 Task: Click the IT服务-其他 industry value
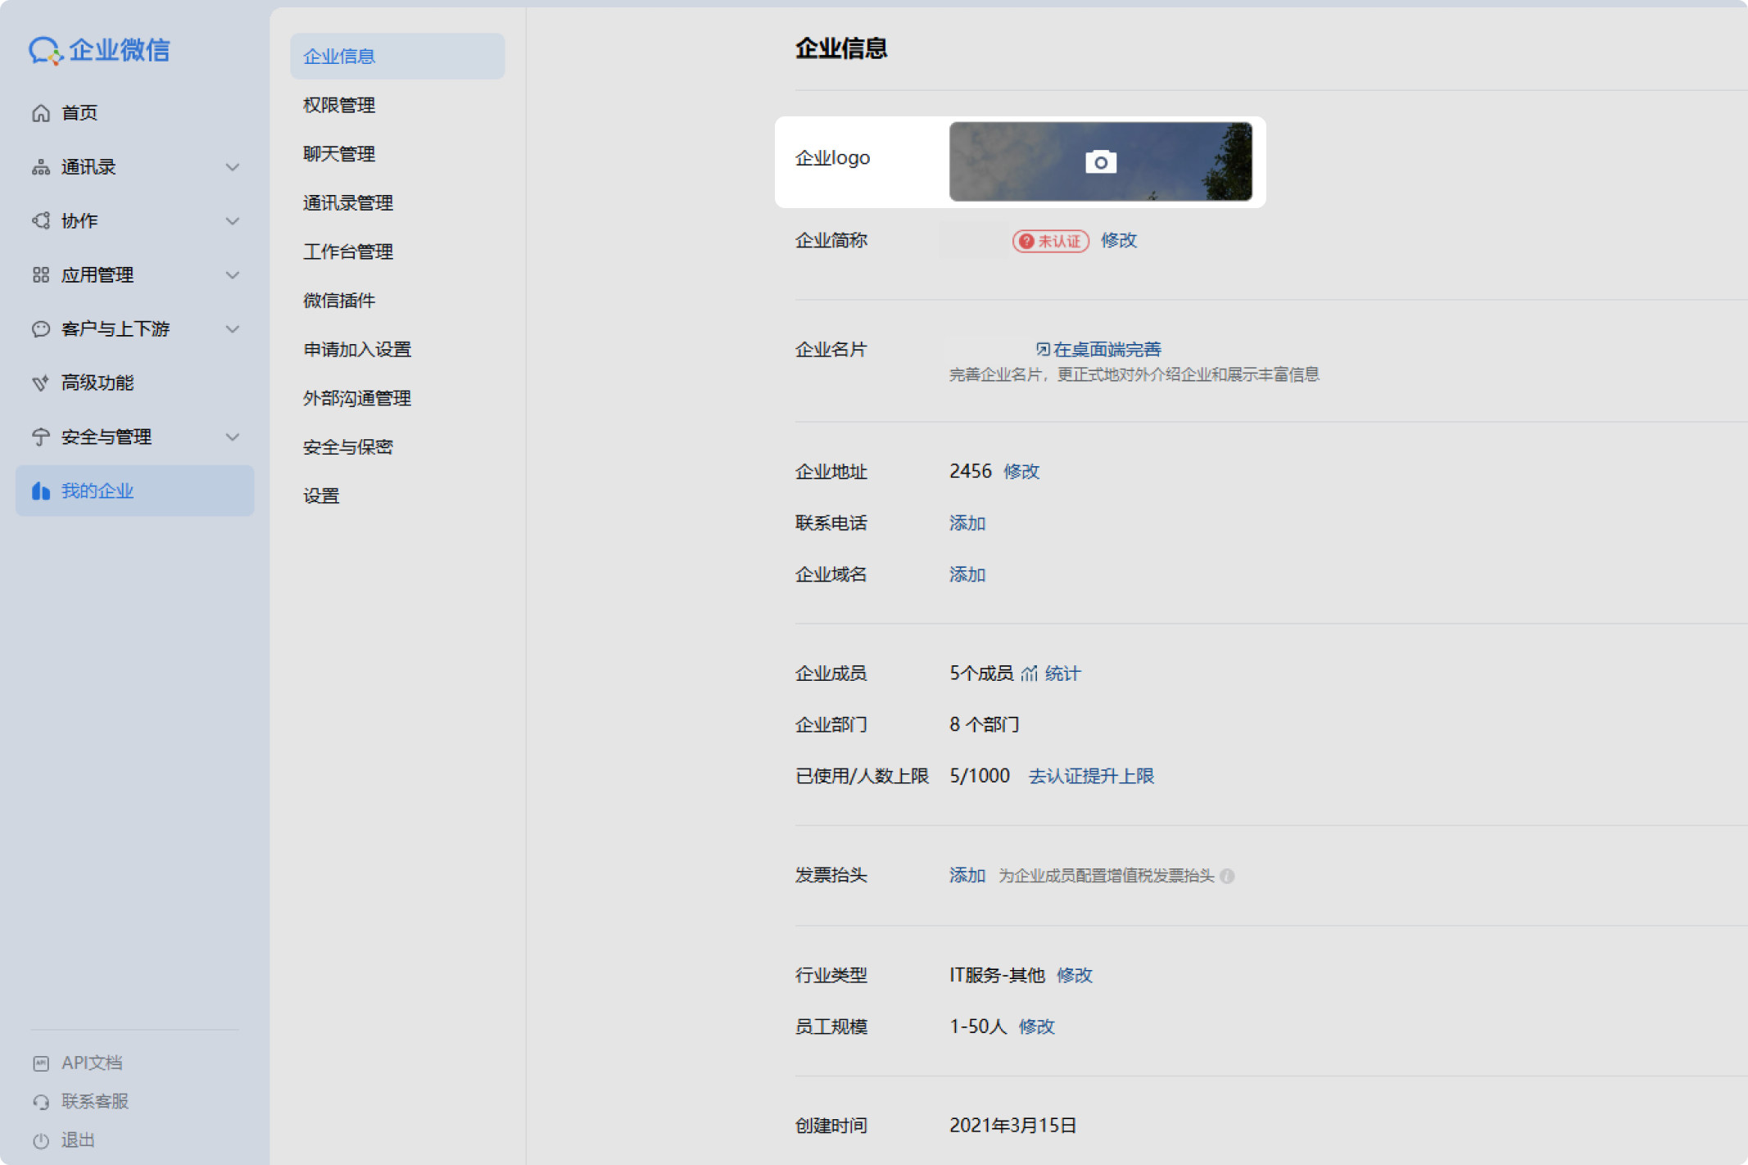[x=998, y=976]
